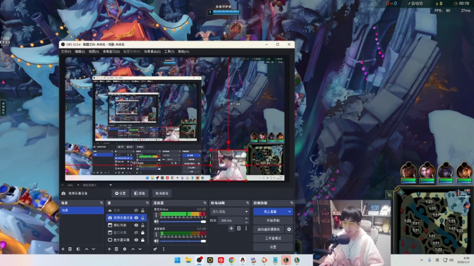Screen dimensions: 474x266
Task: Toggle eye icon on third source row
Action: (x=136, y=225)
